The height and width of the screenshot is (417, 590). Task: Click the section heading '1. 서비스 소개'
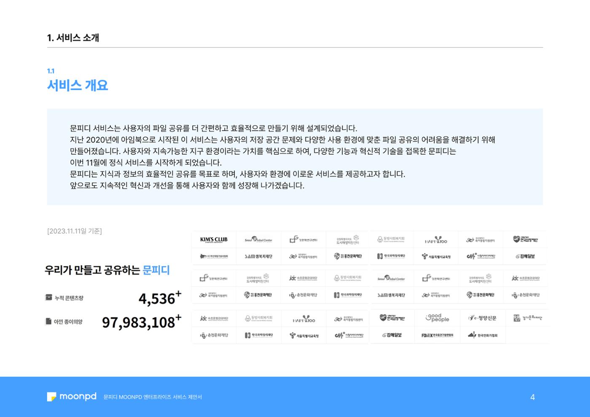73,37
